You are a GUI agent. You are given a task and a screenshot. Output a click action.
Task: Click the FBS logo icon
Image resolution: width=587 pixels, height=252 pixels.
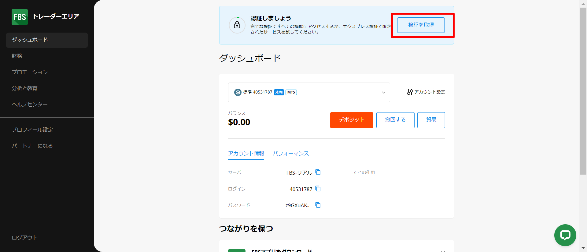click(x=20, y=17)
